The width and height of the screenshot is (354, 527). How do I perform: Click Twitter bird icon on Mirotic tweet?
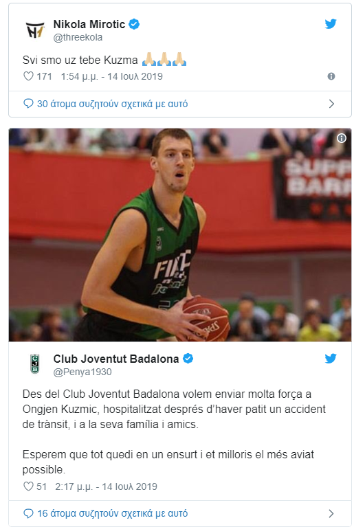coord(331,24)
